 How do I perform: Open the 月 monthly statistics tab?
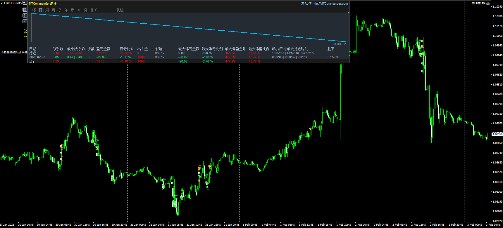pyautogui.click(x=53, y=10)
